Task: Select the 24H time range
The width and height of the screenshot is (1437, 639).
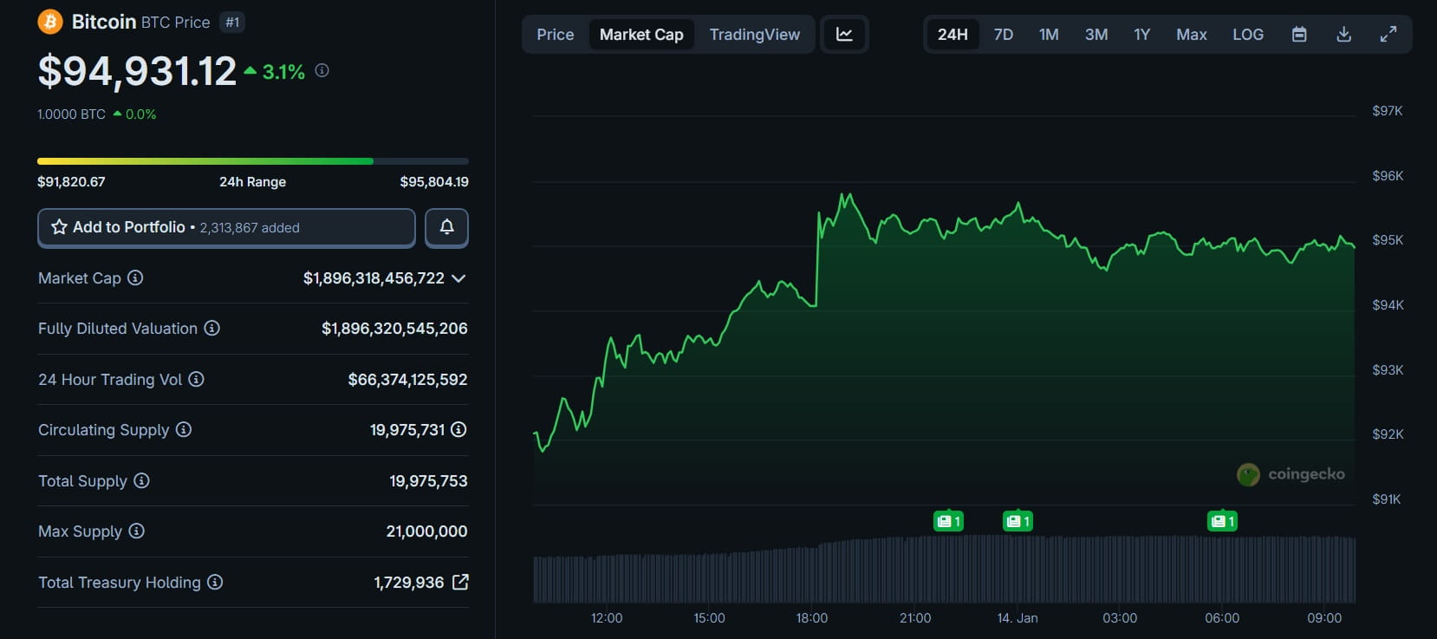Action: [x=952, y=35]
